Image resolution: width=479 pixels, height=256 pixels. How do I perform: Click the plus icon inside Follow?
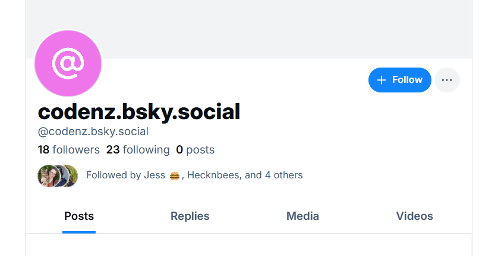point(382,80)
